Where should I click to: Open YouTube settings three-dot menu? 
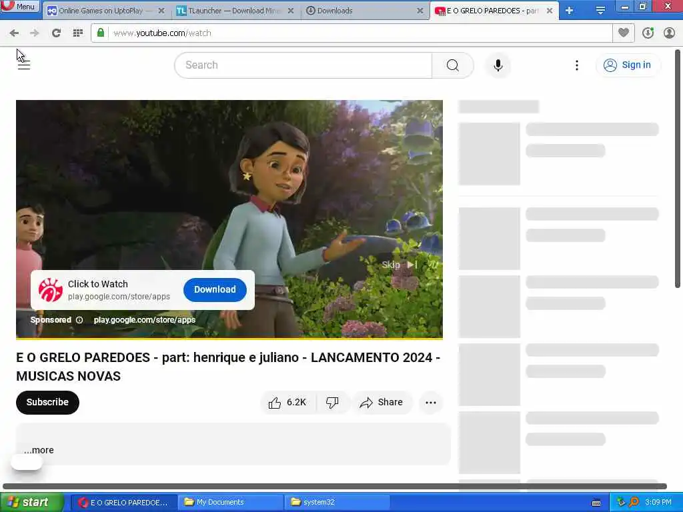coord(577,65)
